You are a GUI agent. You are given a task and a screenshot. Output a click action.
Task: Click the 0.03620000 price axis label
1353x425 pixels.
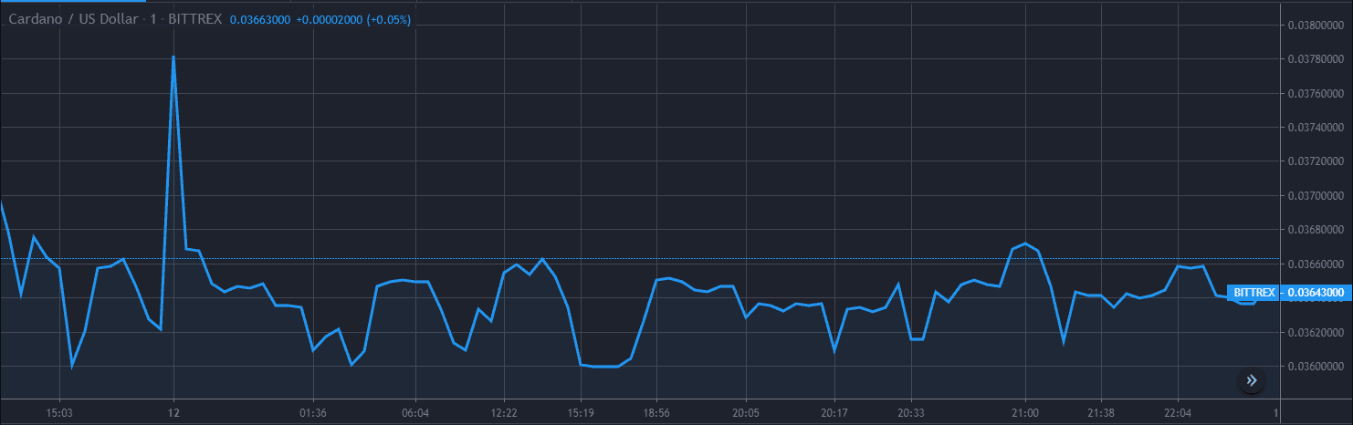point(1316,333)
